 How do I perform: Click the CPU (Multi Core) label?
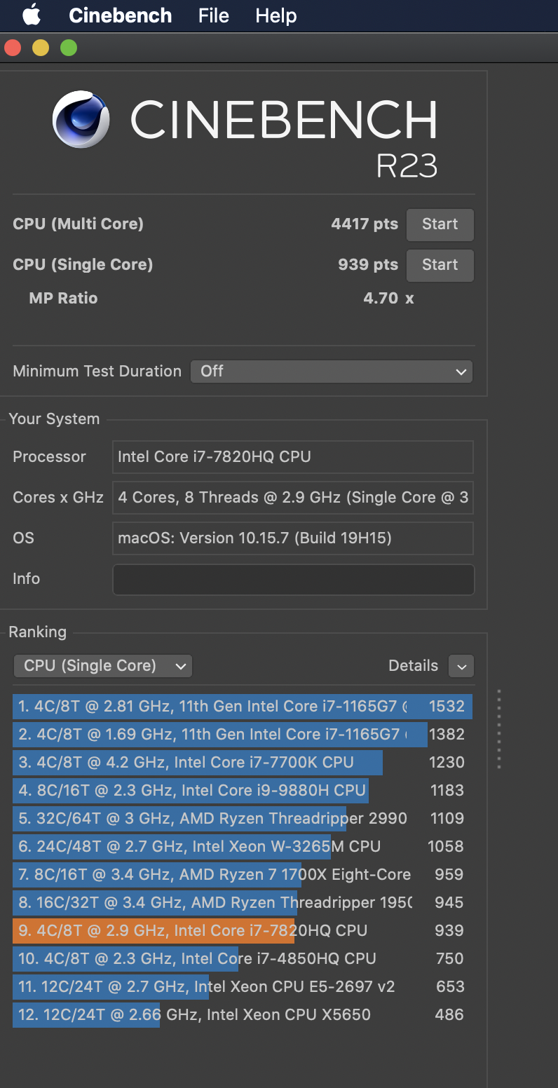coord(78,224)
